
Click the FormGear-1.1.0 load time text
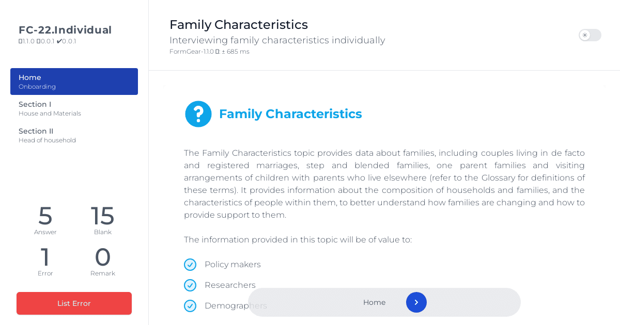point(209,52)
